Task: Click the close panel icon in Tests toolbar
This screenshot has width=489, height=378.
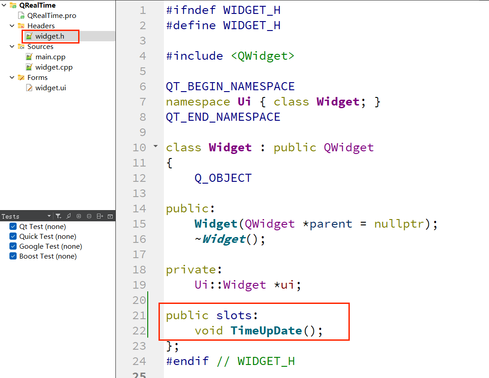Action: point(110,216)
